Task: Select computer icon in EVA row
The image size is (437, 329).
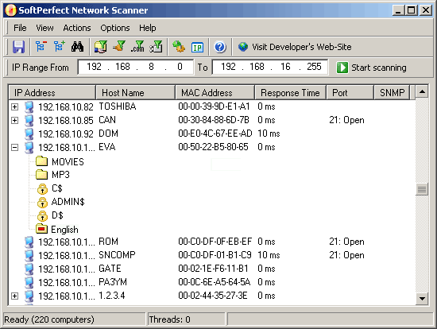Action: [29, 147]
